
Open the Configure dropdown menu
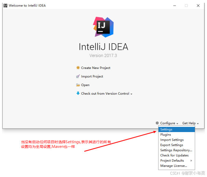(169, 123)
